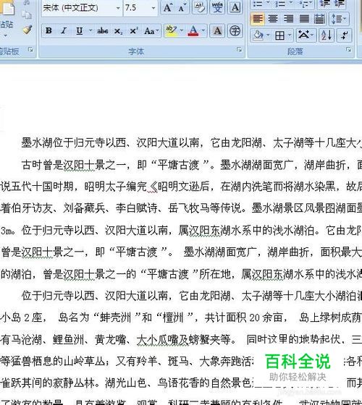This screenshot has height=405, width=362.
Task: Align the text right
Action: coord(289,19)
